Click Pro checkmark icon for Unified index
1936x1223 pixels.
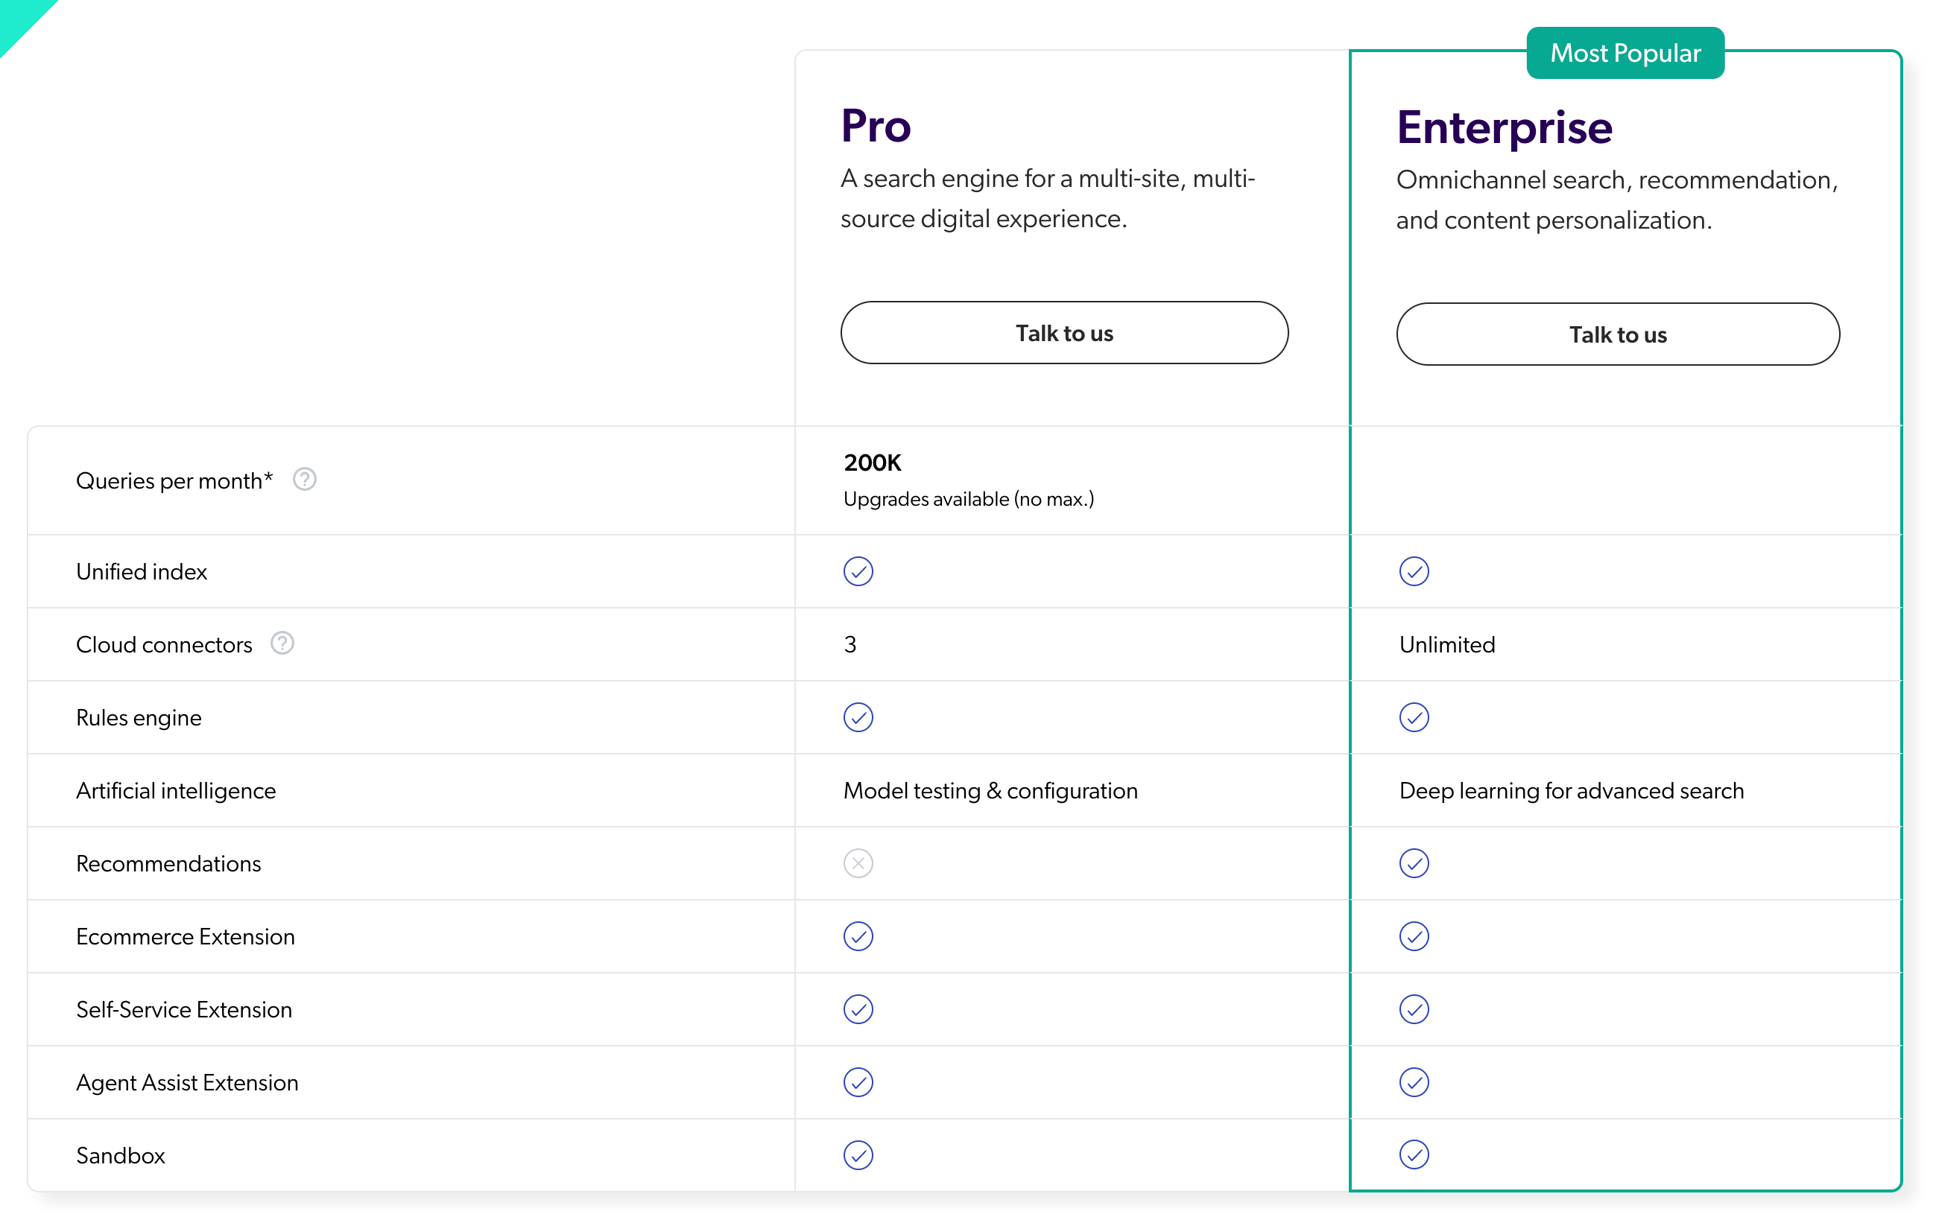[x=858, y=571]
